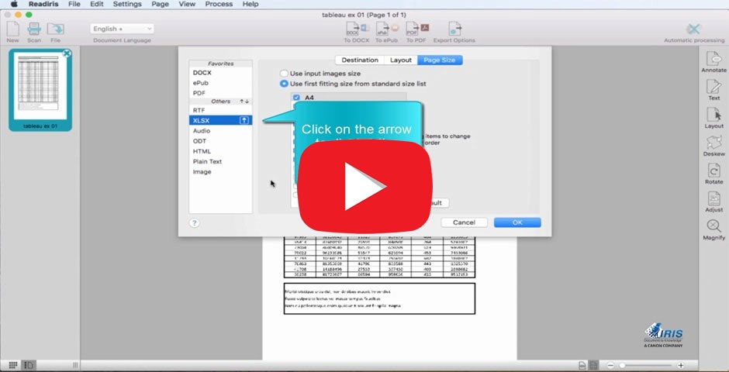Click the zoom slider track
This screenshot has height=372, width=729.
645,366
